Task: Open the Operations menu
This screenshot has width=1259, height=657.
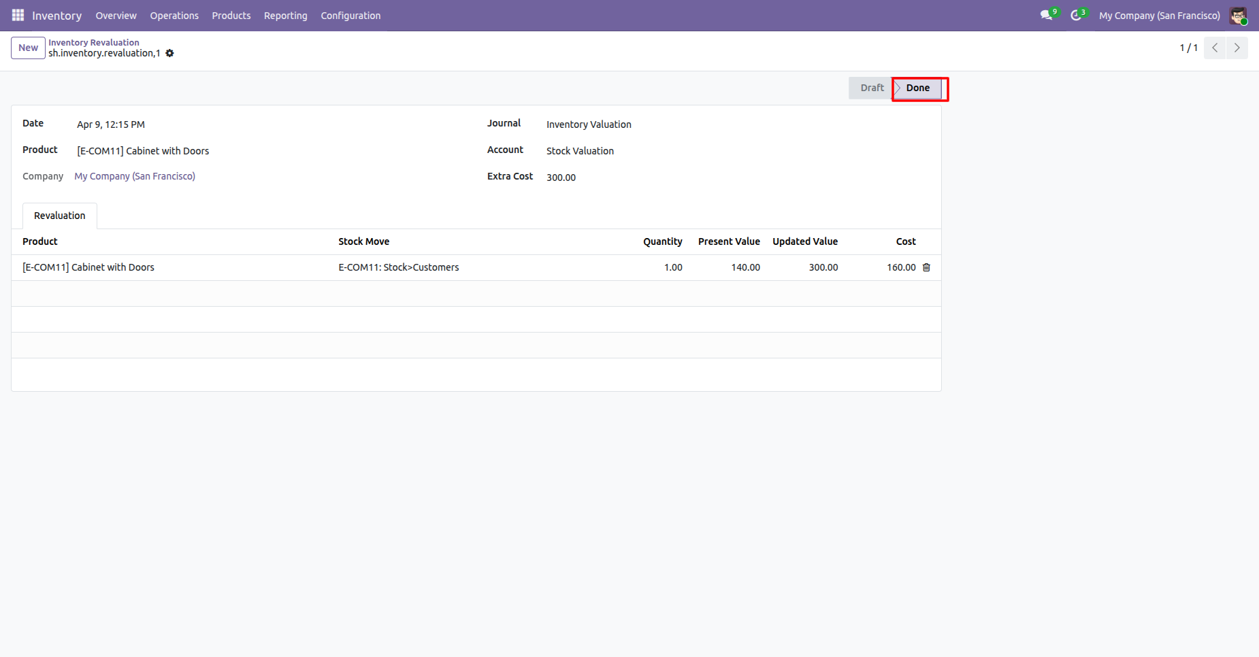Action: 174,16
